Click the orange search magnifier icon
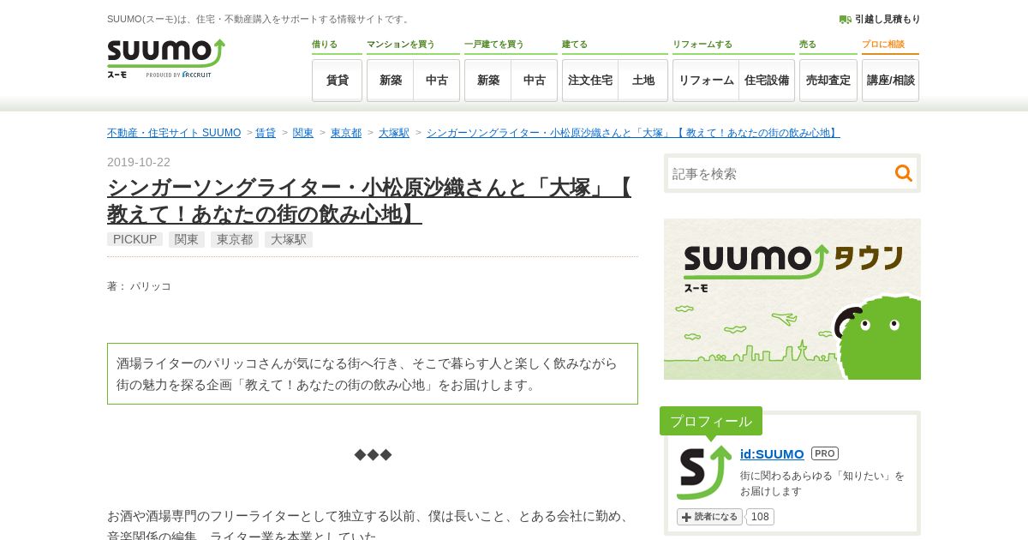The image size is (1028, 540). [904, 173]
